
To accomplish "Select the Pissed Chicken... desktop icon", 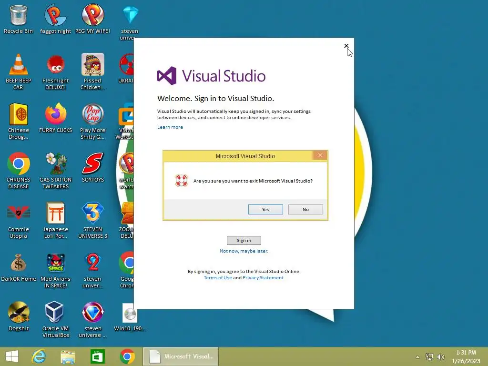I will coord(92,71).
